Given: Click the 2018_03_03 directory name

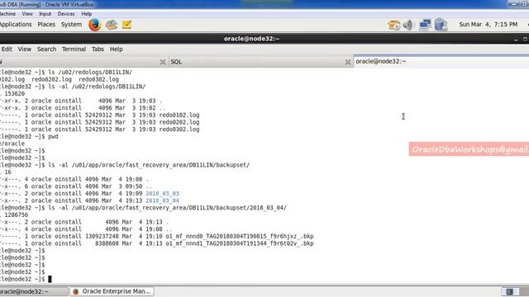Looking at the screenshot, I should click(x=162, y=194).
